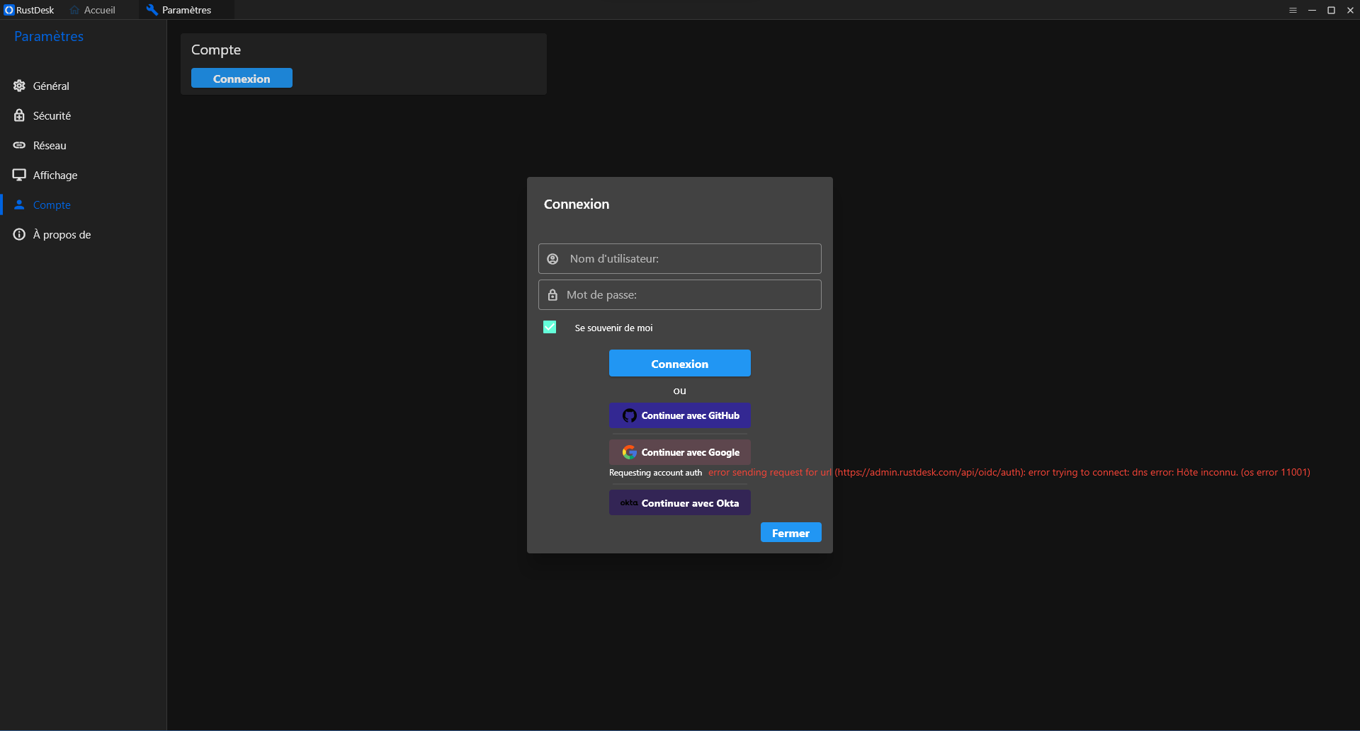This screenshot has width=1360, height=731.
Task: Select the Affichage monitor icon
Action: 19,175
